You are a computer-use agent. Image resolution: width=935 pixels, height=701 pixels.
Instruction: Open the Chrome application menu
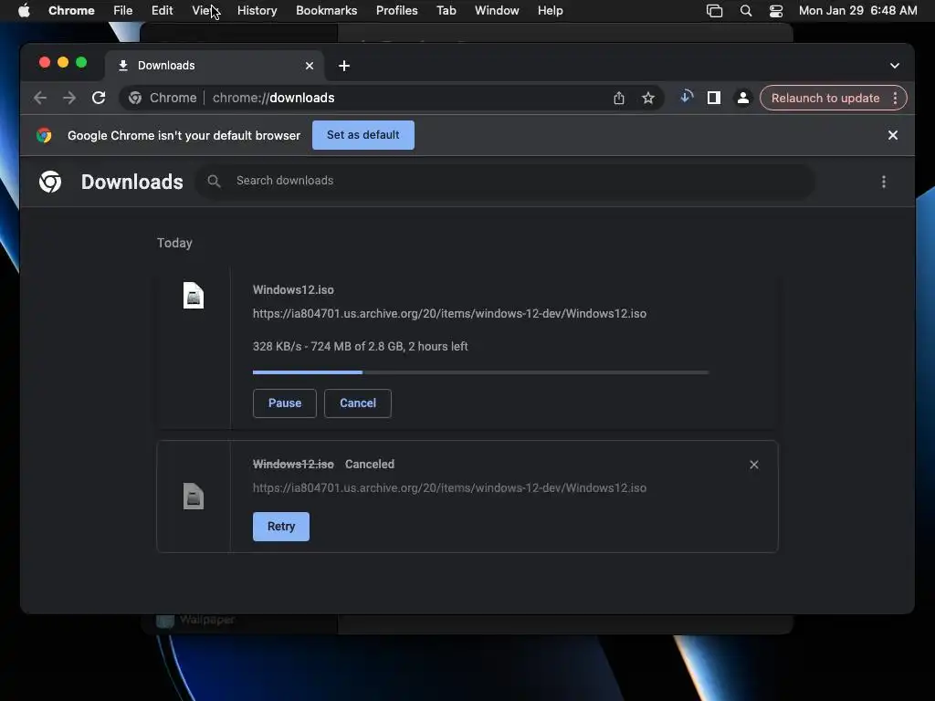click(71, 10)
